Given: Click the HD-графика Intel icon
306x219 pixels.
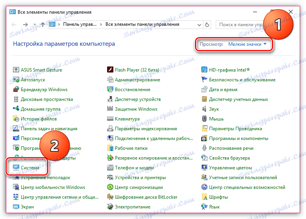Looking at the screenshot, I should click(204, 70).
